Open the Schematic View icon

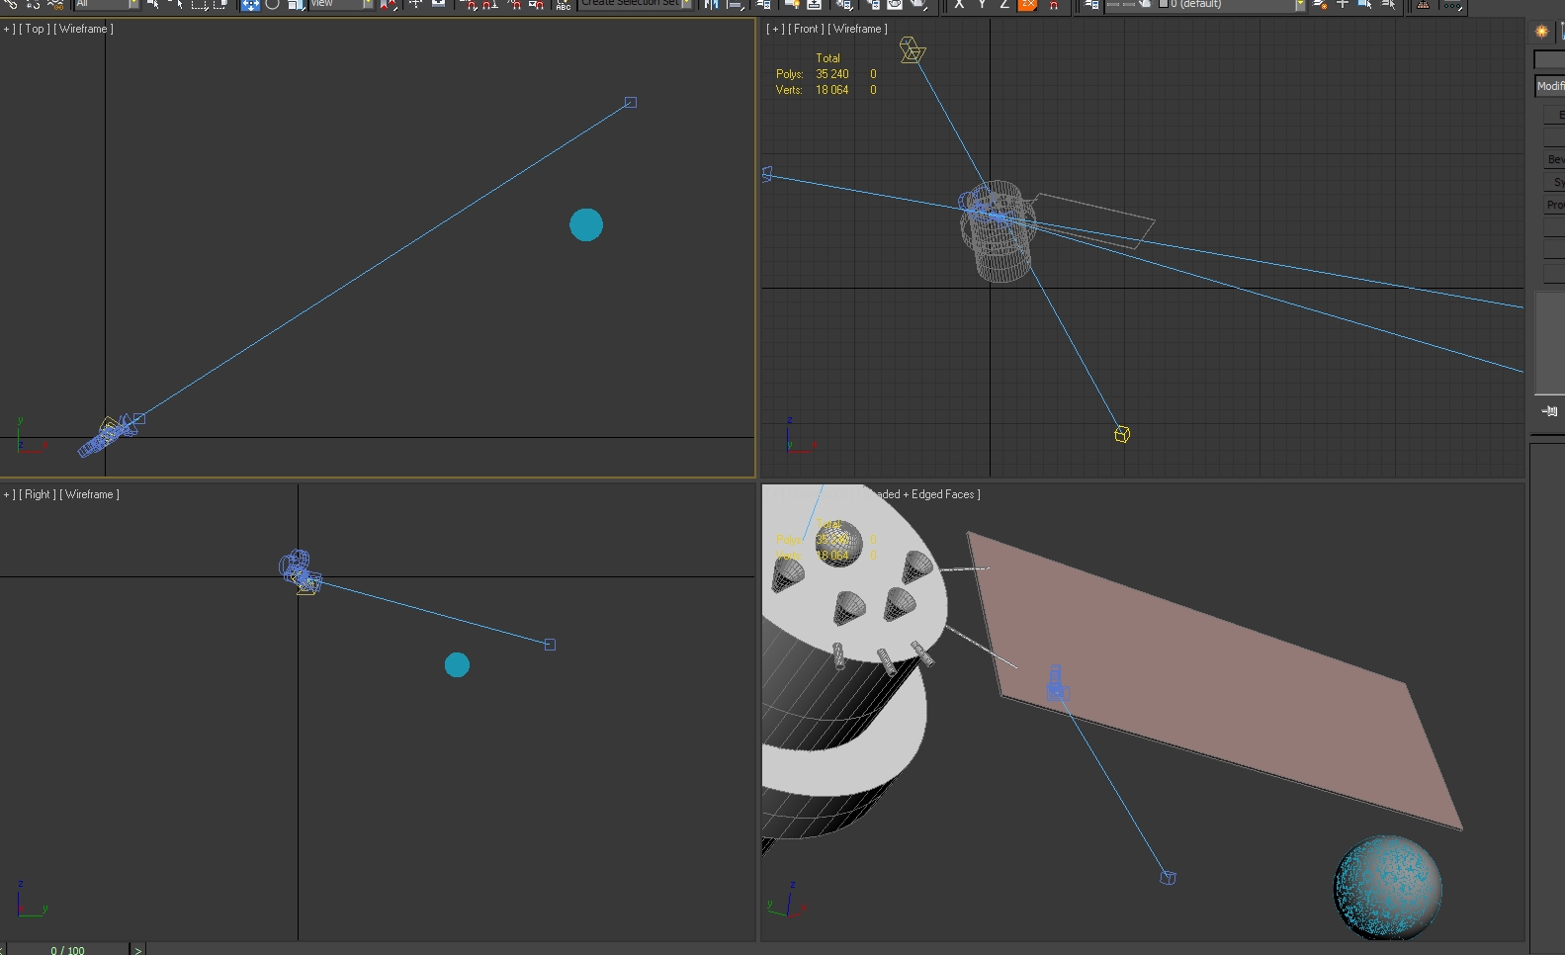pyautogui.click(x=815, y=4)
